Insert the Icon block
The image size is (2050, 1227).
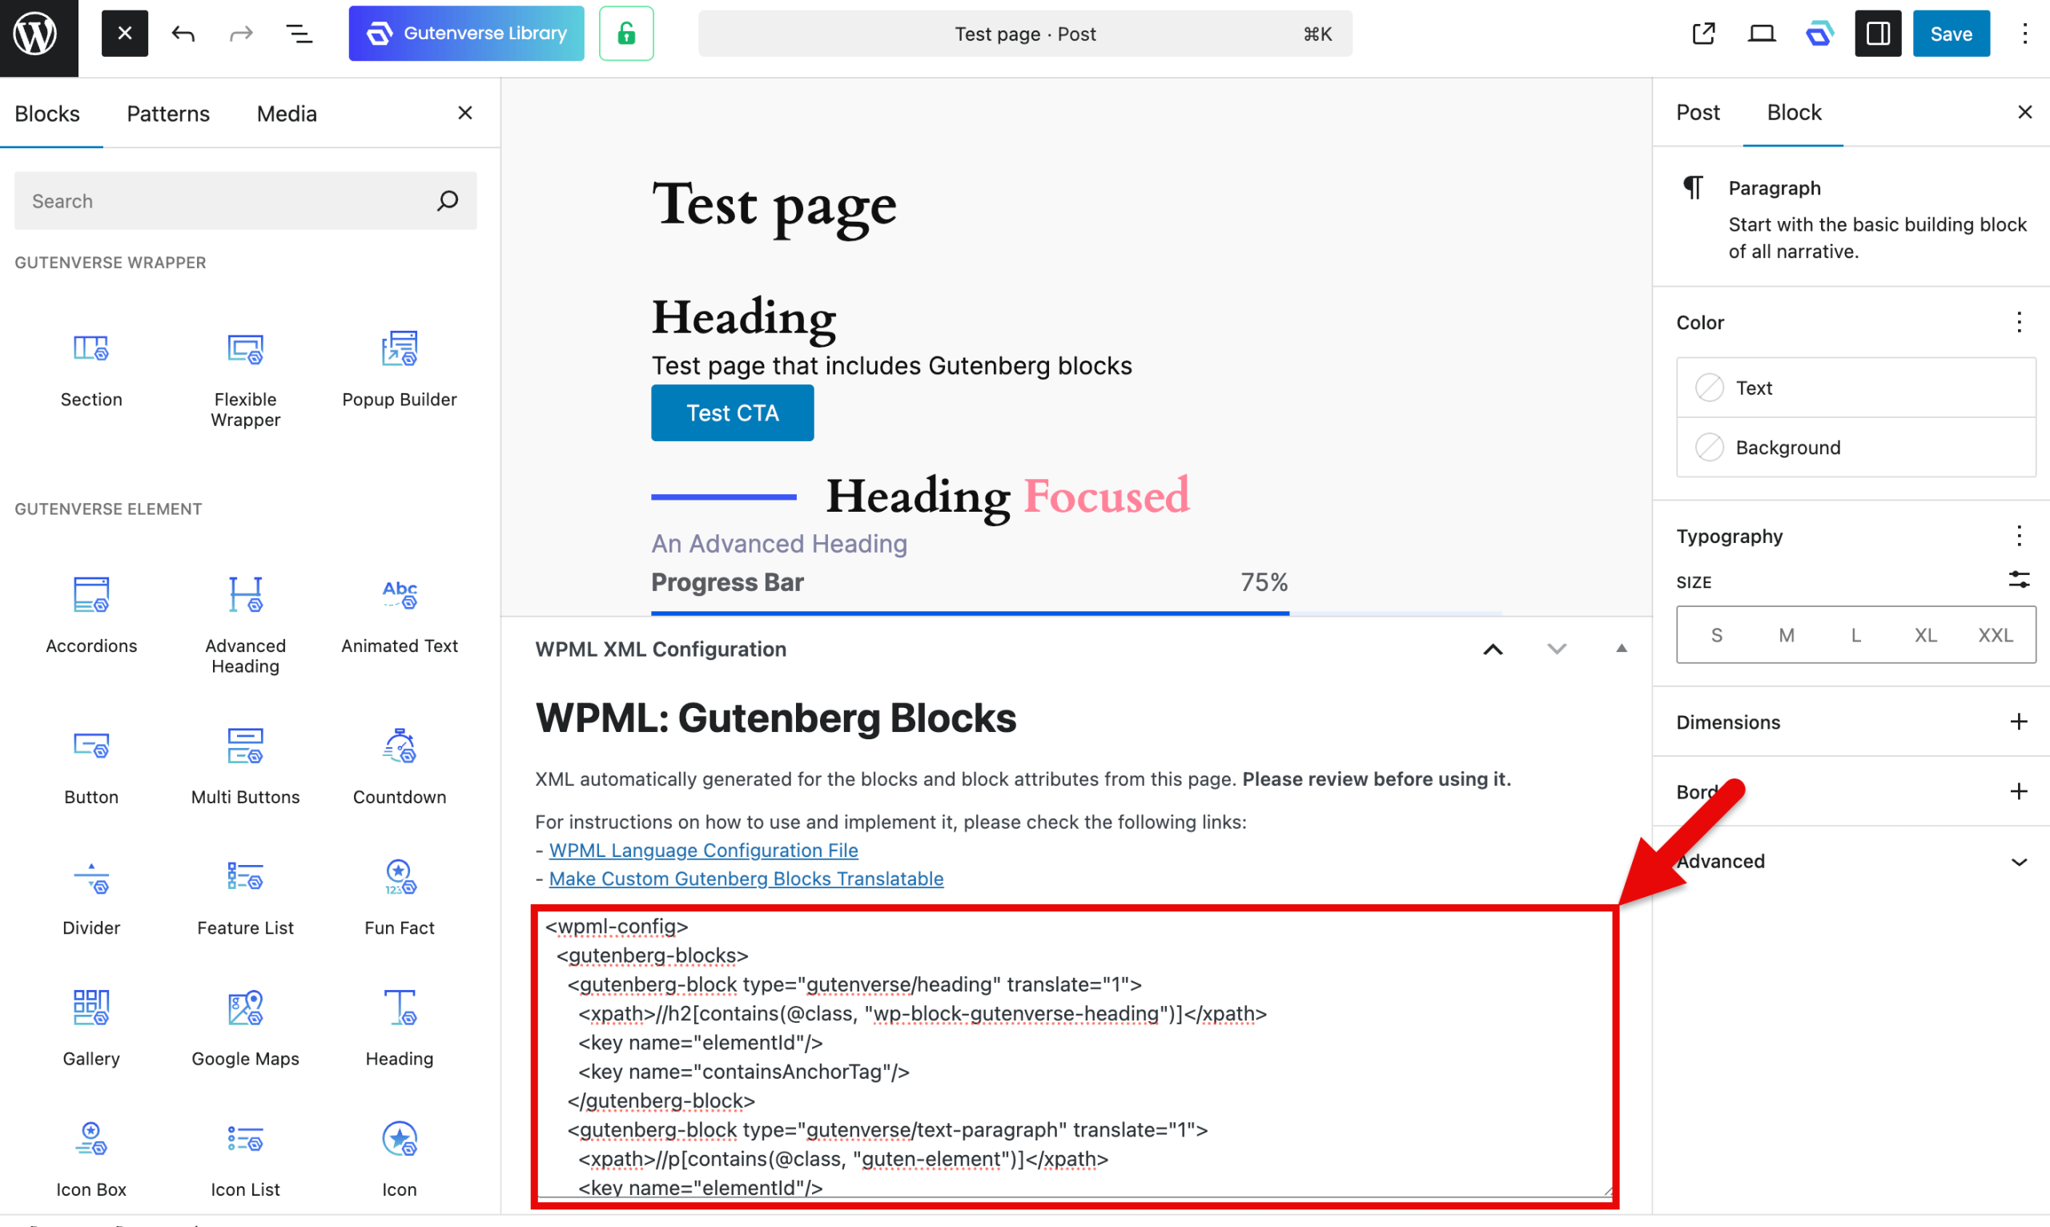(400, 1159)
